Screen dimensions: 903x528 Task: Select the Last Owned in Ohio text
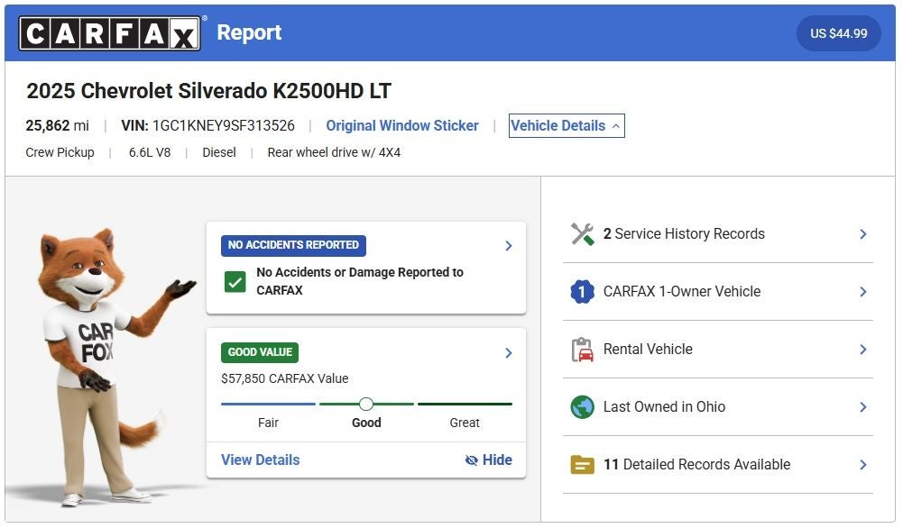pos(664,406)
